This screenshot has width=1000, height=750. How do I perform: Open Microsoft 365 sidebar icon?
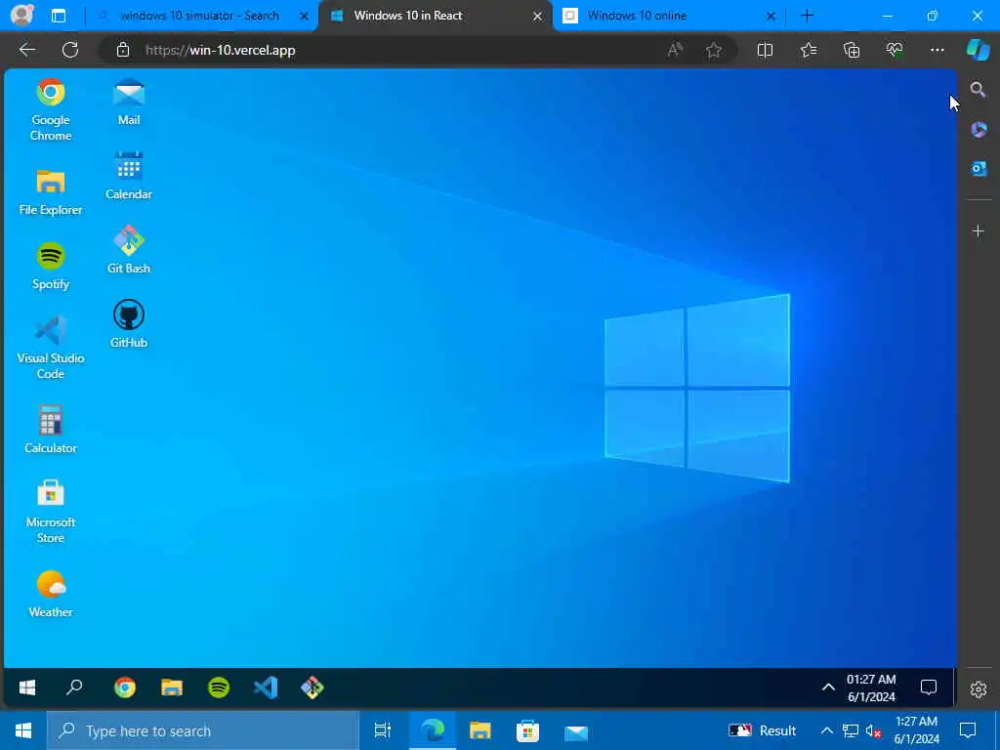(x=979, y=130)
